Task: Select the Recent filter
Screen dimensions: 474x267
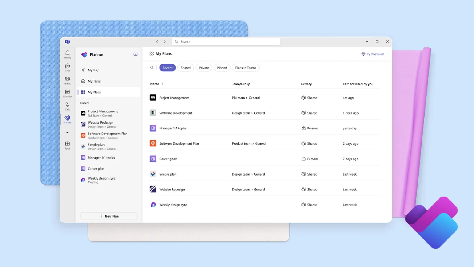Action: pyautogui.click(x=168, y=68)
